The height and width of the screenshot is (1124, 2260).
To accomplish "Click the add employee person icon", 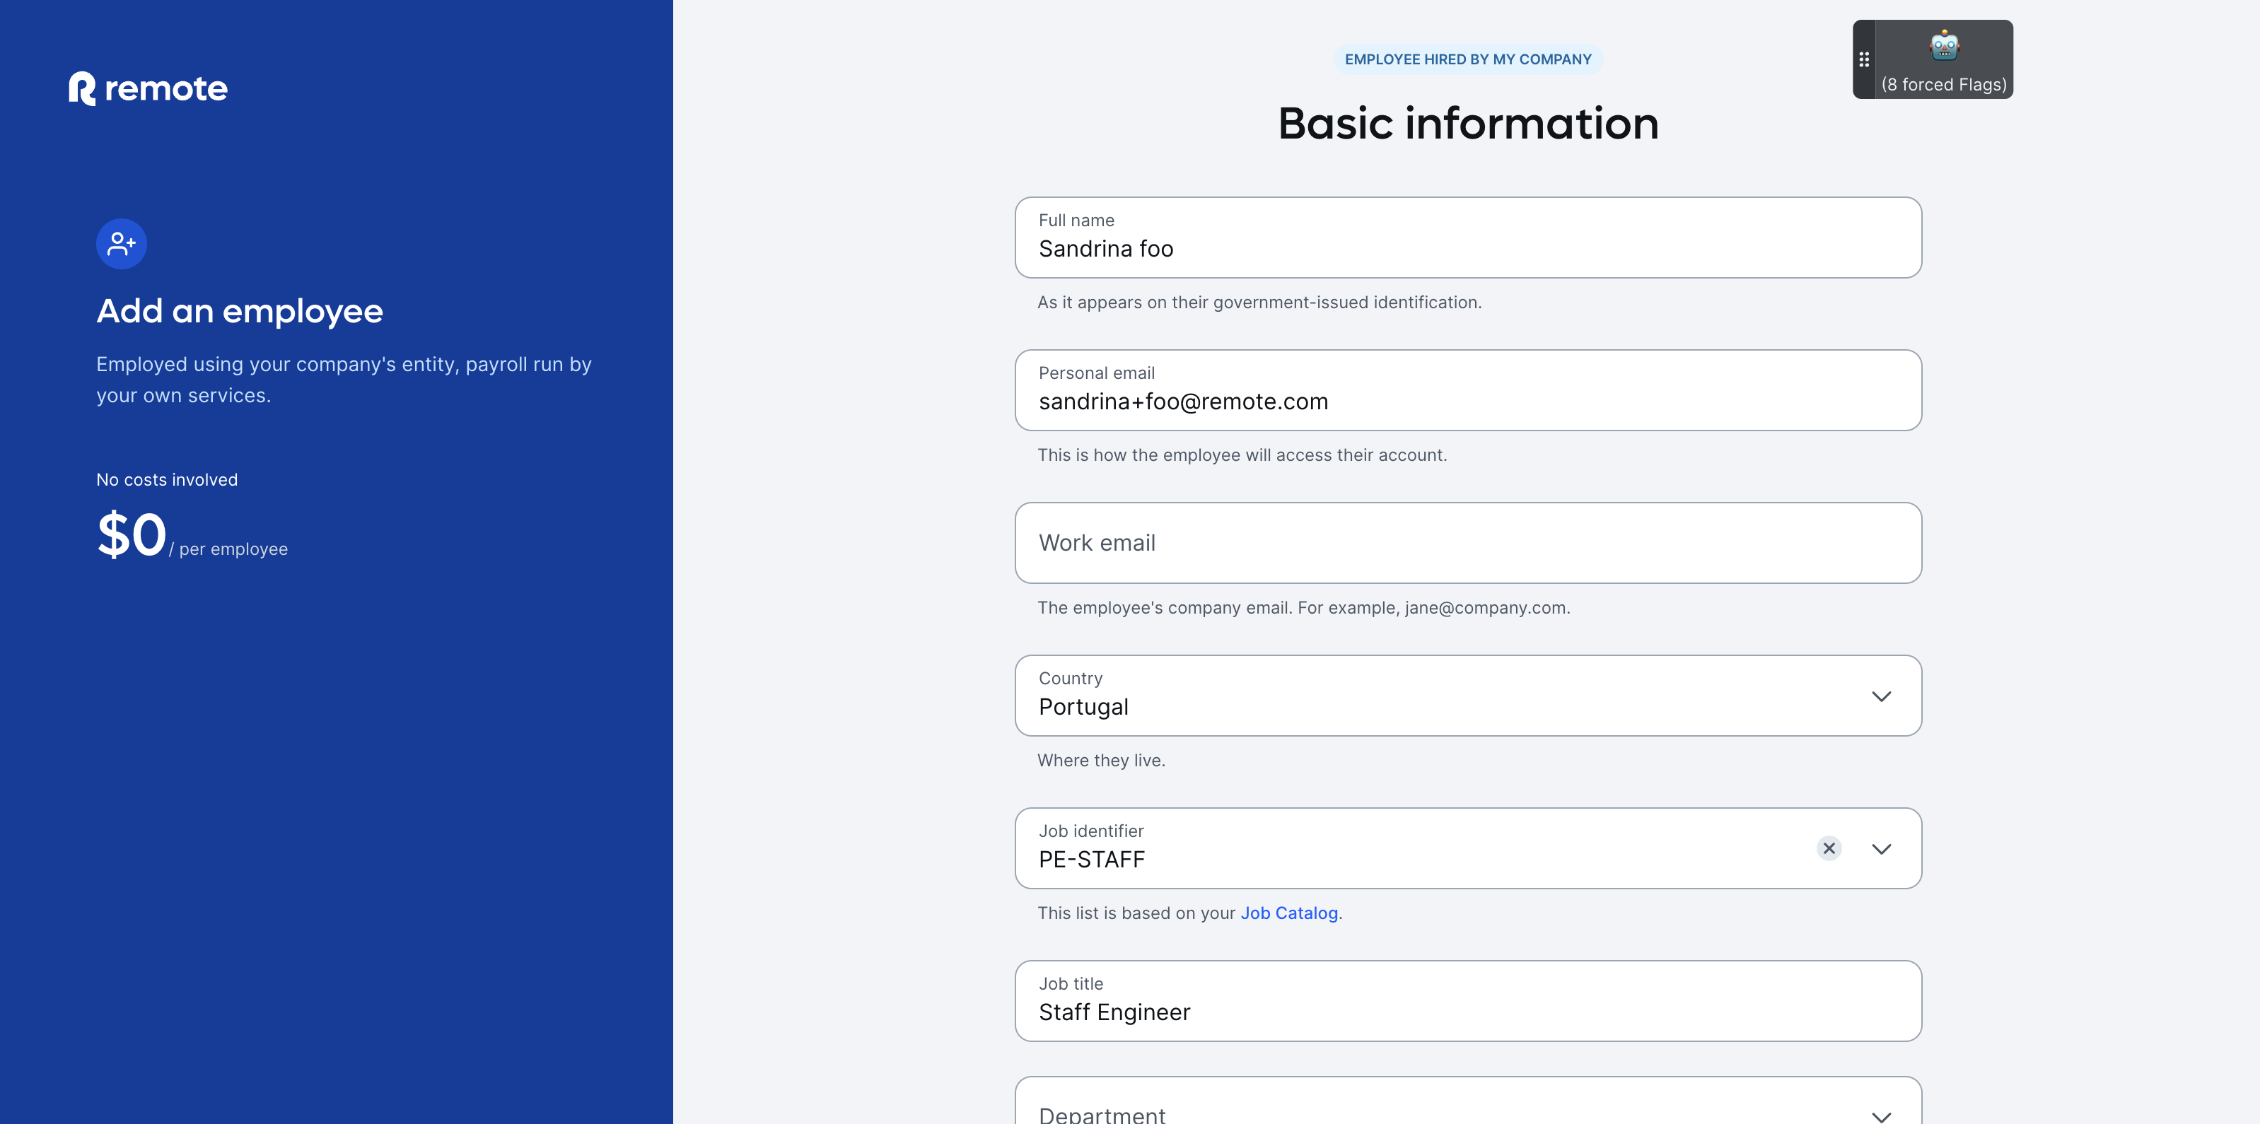I will (121, 244).
